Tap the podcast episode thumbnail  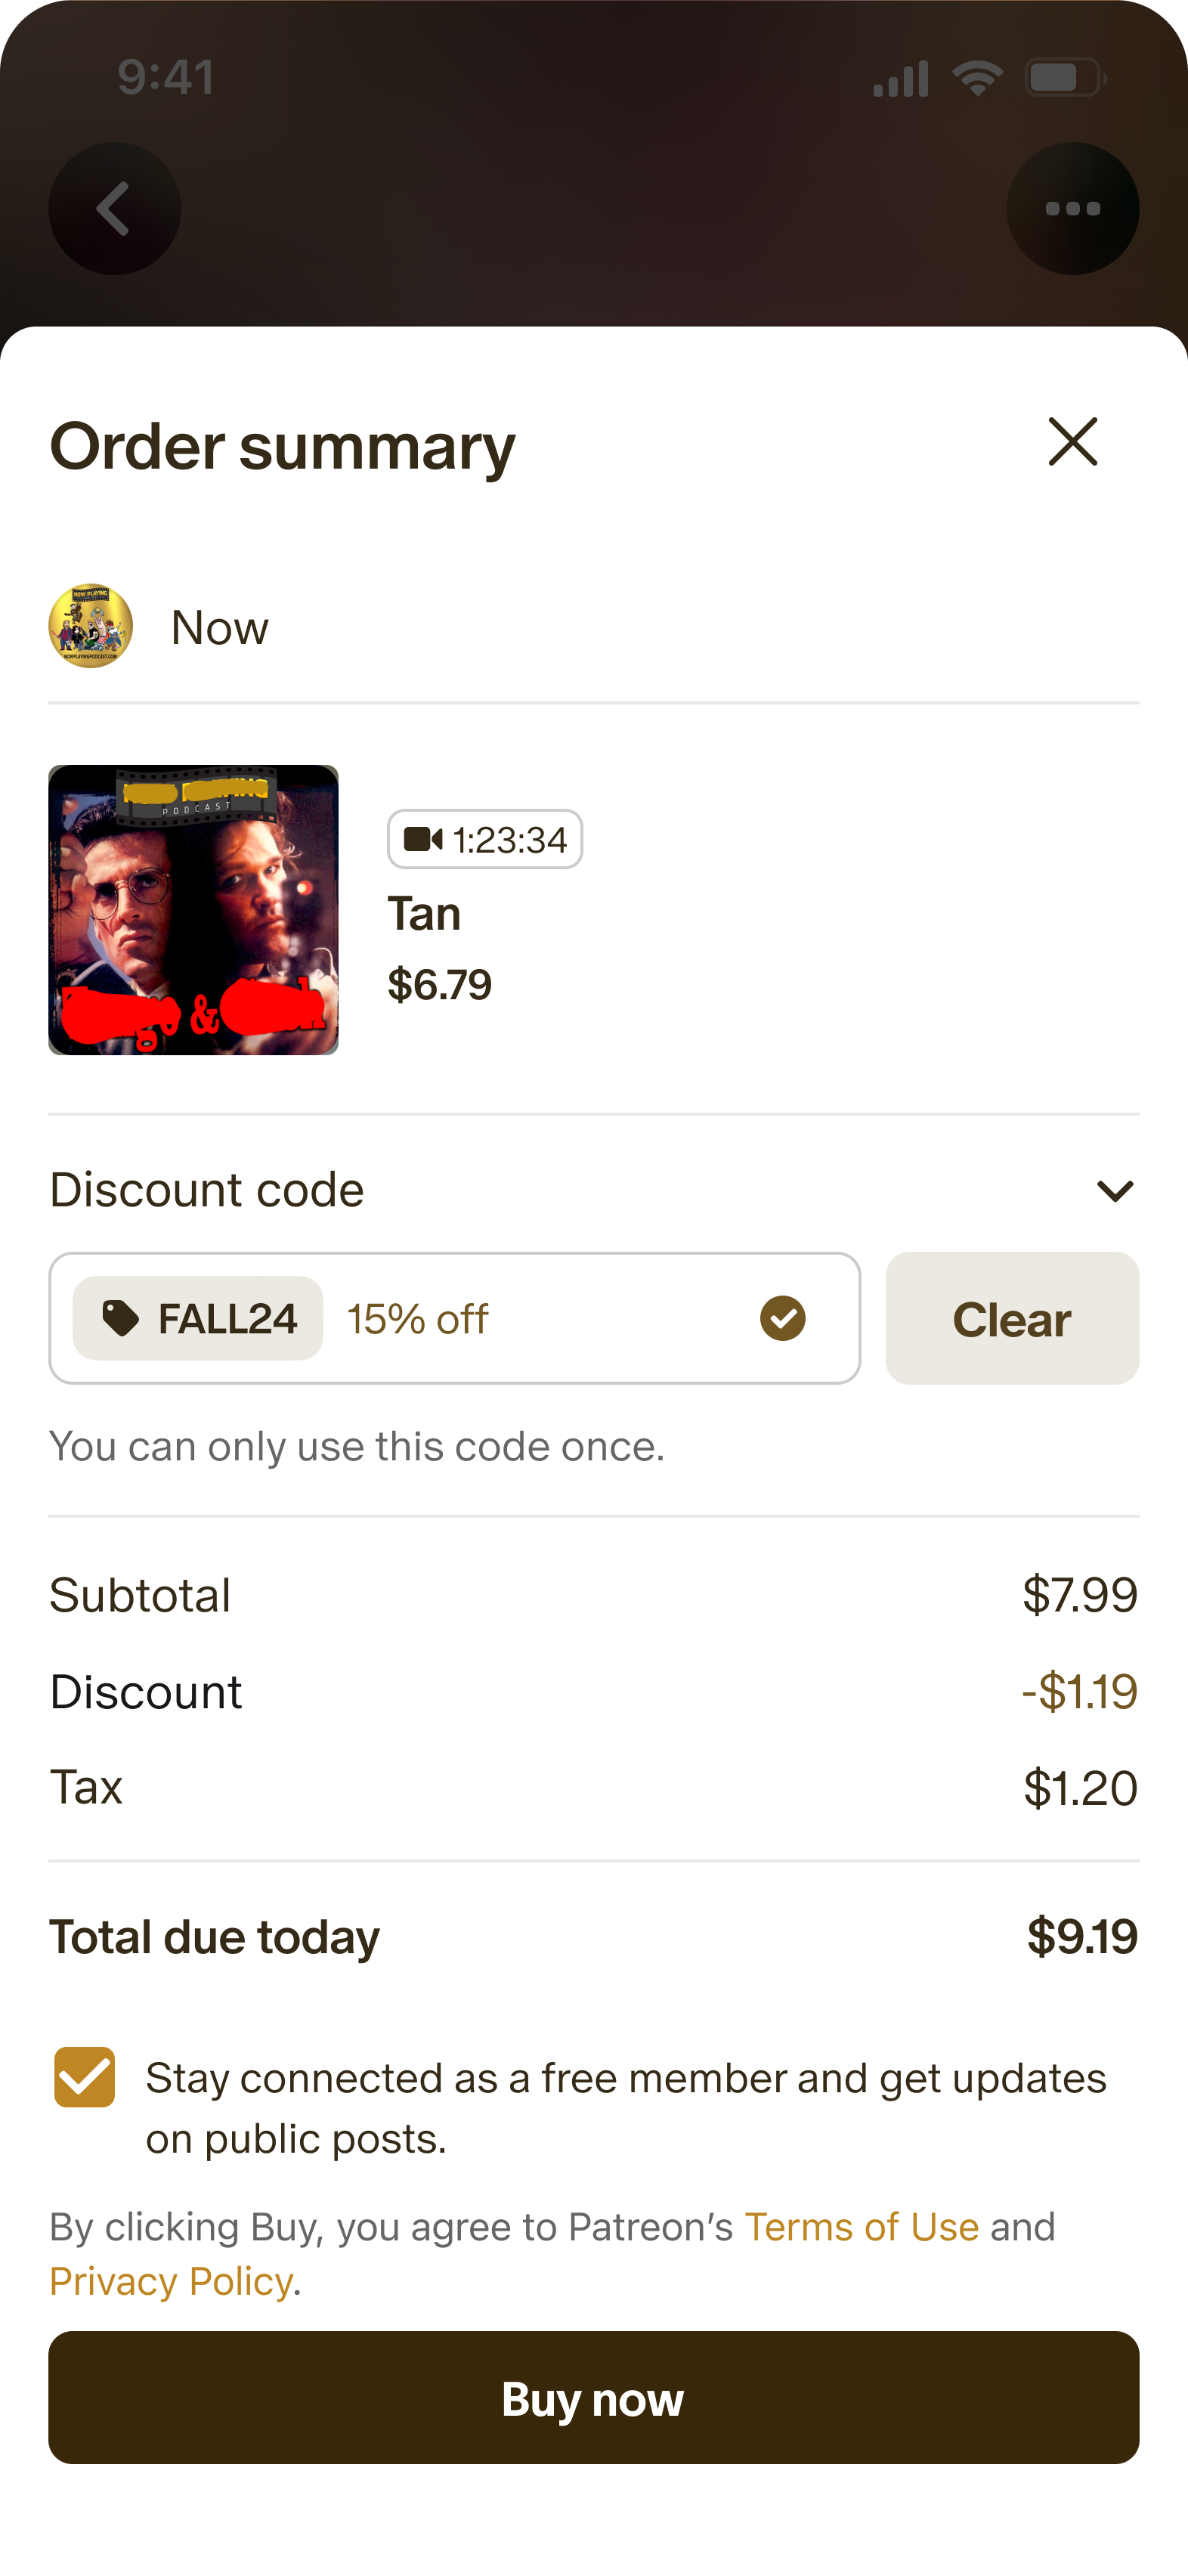[x=194, y=910]
